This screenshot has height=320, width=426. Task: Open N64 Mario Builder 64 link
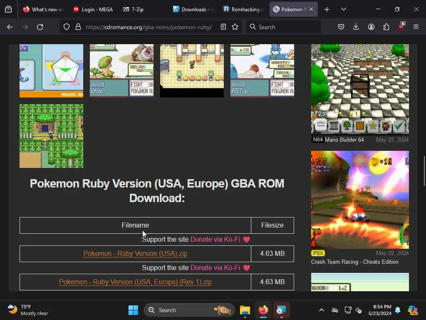[344, 140]
